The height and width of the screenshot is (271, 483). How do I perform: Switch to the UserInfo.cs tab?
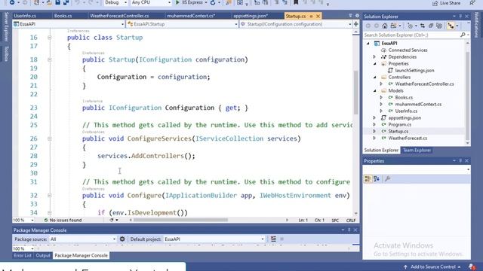point(25,16)
